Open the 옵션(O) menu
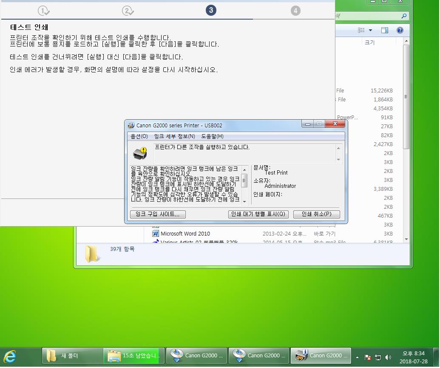 [x=139, y=136]
